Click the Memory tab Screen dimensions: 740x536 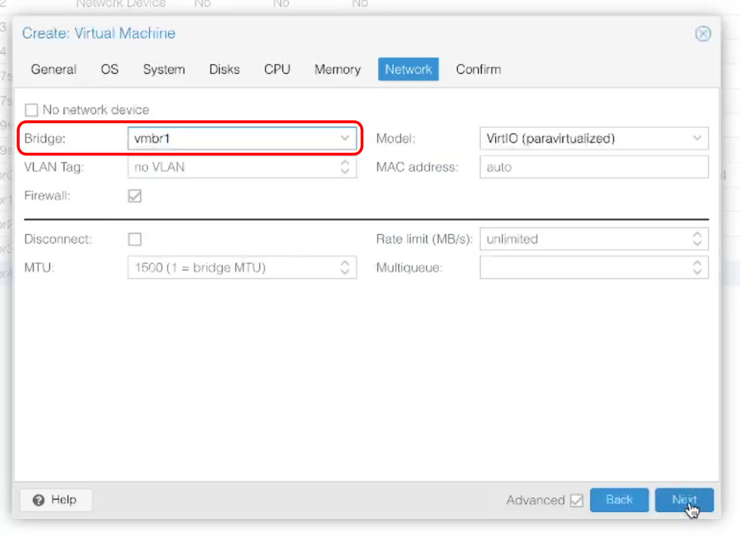click(x=337, y=69)
